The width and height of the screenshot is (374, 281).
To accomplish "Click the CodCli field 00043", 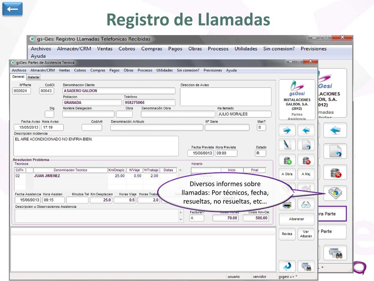I will pyautogui.click(x=46, y=91).
